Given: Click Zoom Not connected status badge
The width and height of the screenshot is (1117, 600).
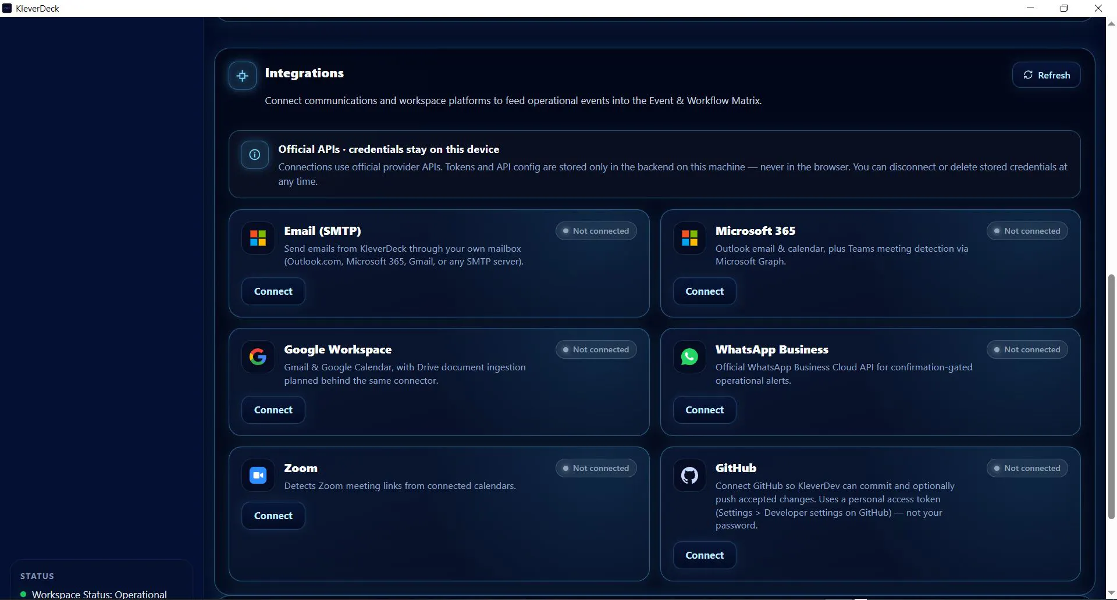Looking at the screenshot, I should pyautogui.click(x=596, y=468).
